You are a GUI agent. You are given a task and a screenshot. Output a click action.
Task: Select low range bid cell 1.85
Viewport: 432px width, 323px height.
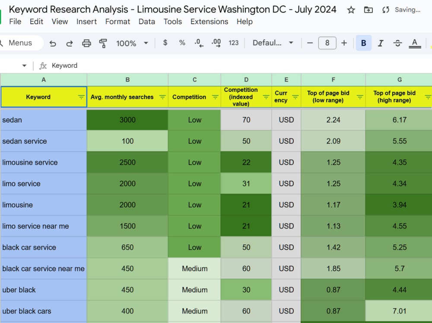pos(333,269)
